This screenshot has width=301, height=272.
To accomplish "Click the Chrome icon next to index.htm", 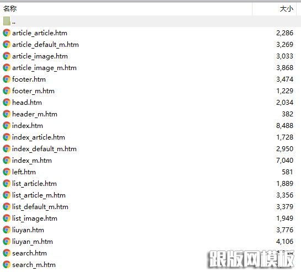I will click(7, 126).
